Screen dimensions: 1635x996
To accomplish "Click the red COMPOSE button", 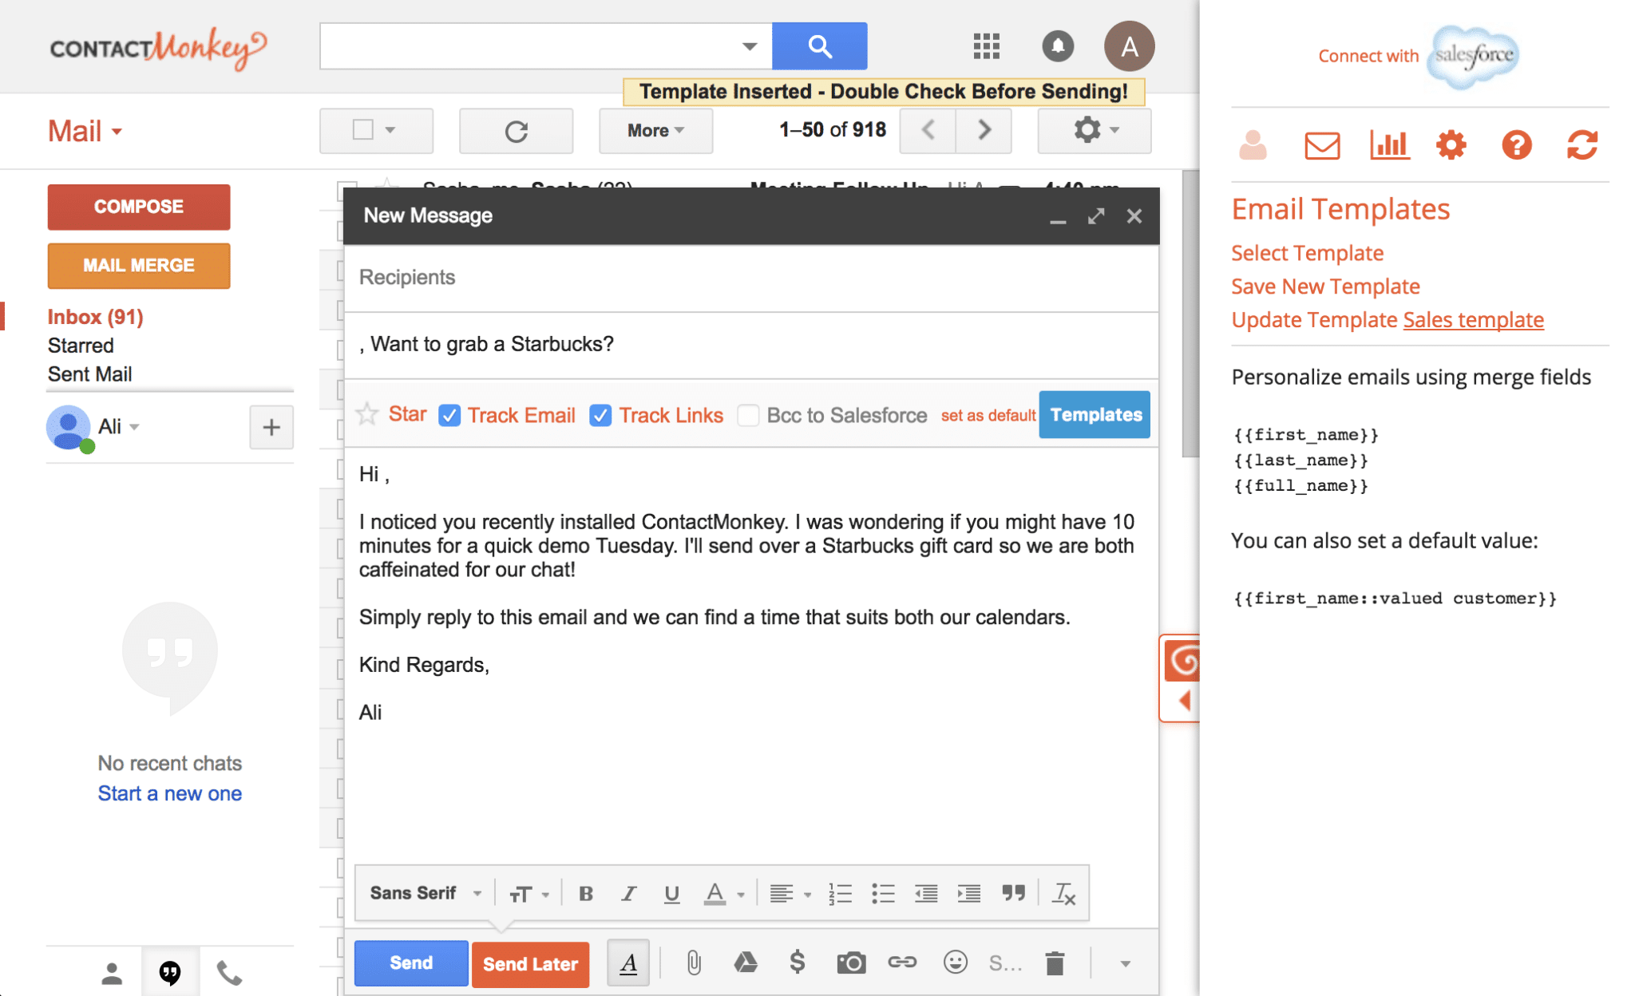I will point(139,207).
